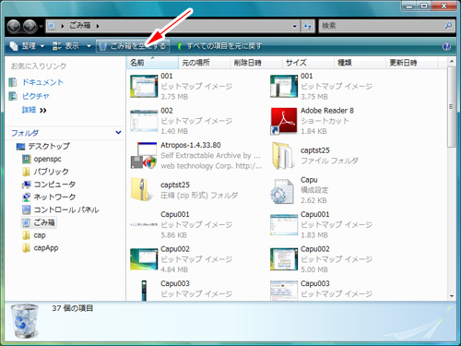Select Capu001 5.86 KB bitmap thumbnail
The width and height of the screenshot is (461, 346).
pyautogui.click(x=144, y=225)
